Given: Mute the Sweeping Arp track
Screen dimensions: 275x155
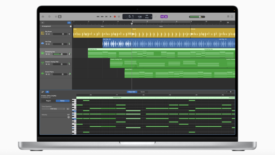Looking at the screenshot, I should coord(47,54).
